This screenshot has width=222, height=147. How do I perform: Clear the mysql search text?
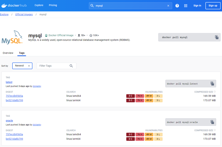coord(168,6)
